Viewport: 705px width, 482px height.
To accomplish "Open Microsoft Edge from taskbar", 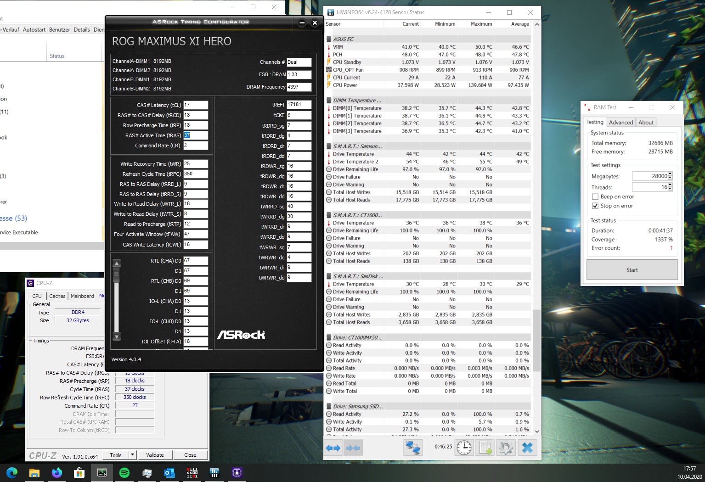I will [x=12, y=473].
